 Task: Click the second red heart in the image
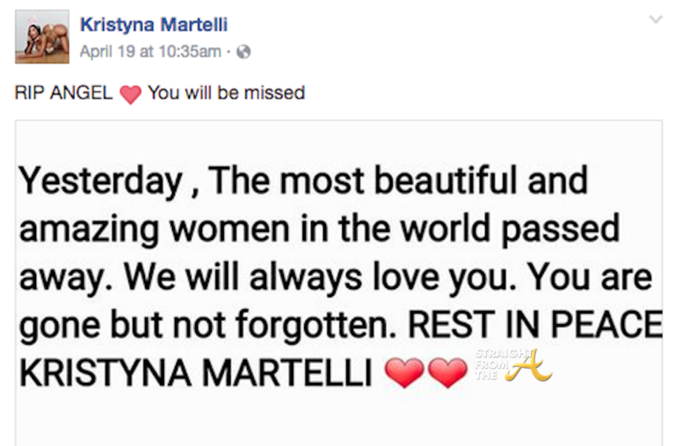[449, 373]
